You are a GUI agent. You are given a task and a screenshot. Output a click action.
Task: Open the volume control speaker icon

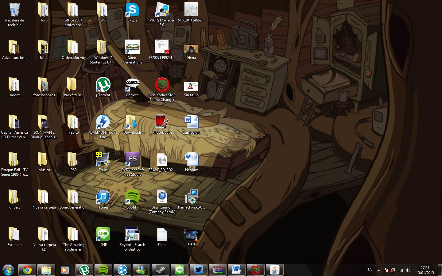(x=408, y=270)
